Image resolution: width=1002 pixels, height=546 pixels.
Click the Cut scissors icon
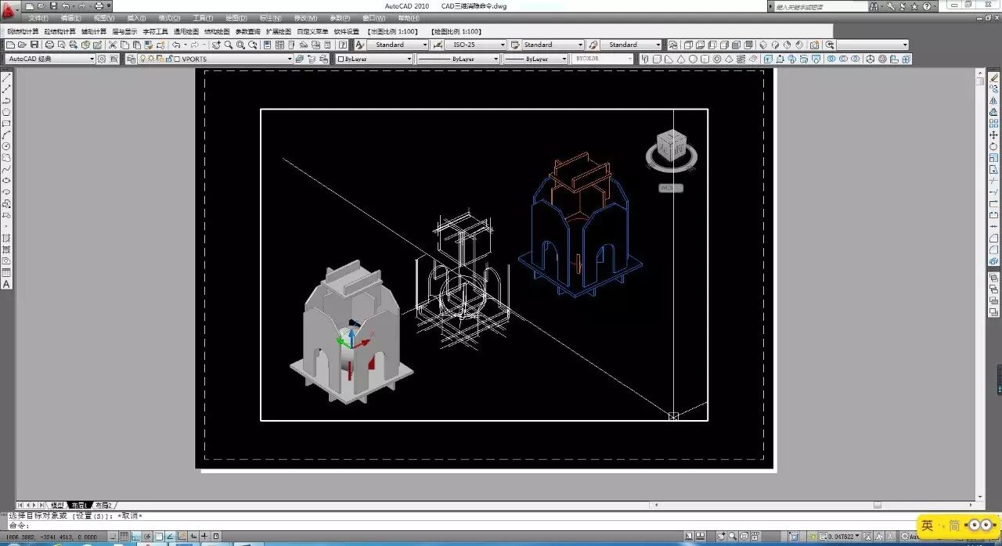pyautogui.click(x=113, y=45)
